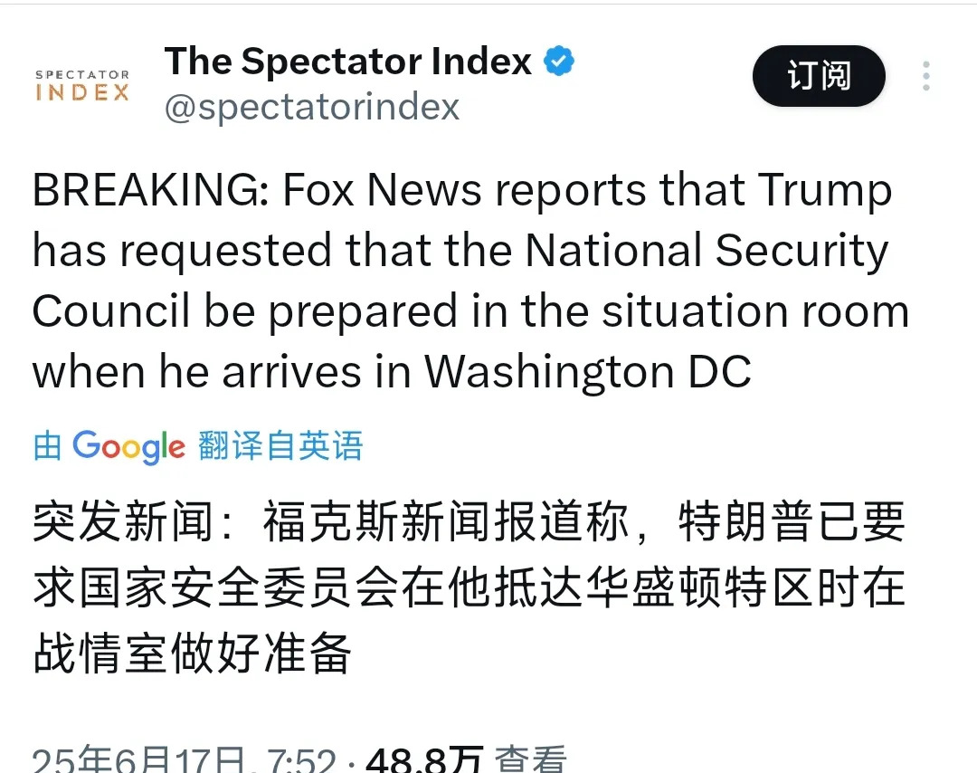Click the gray SPECTATOR word in logo
977x773 pixels.
click(x=82, y=74)
